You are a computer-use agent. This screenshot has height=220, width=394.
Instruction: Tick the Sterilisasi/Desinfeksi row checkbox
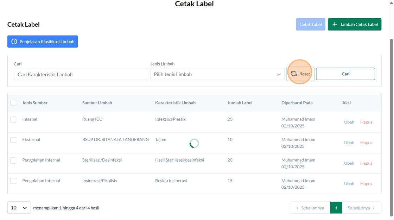pyautogui.click(x=13, y=160)
